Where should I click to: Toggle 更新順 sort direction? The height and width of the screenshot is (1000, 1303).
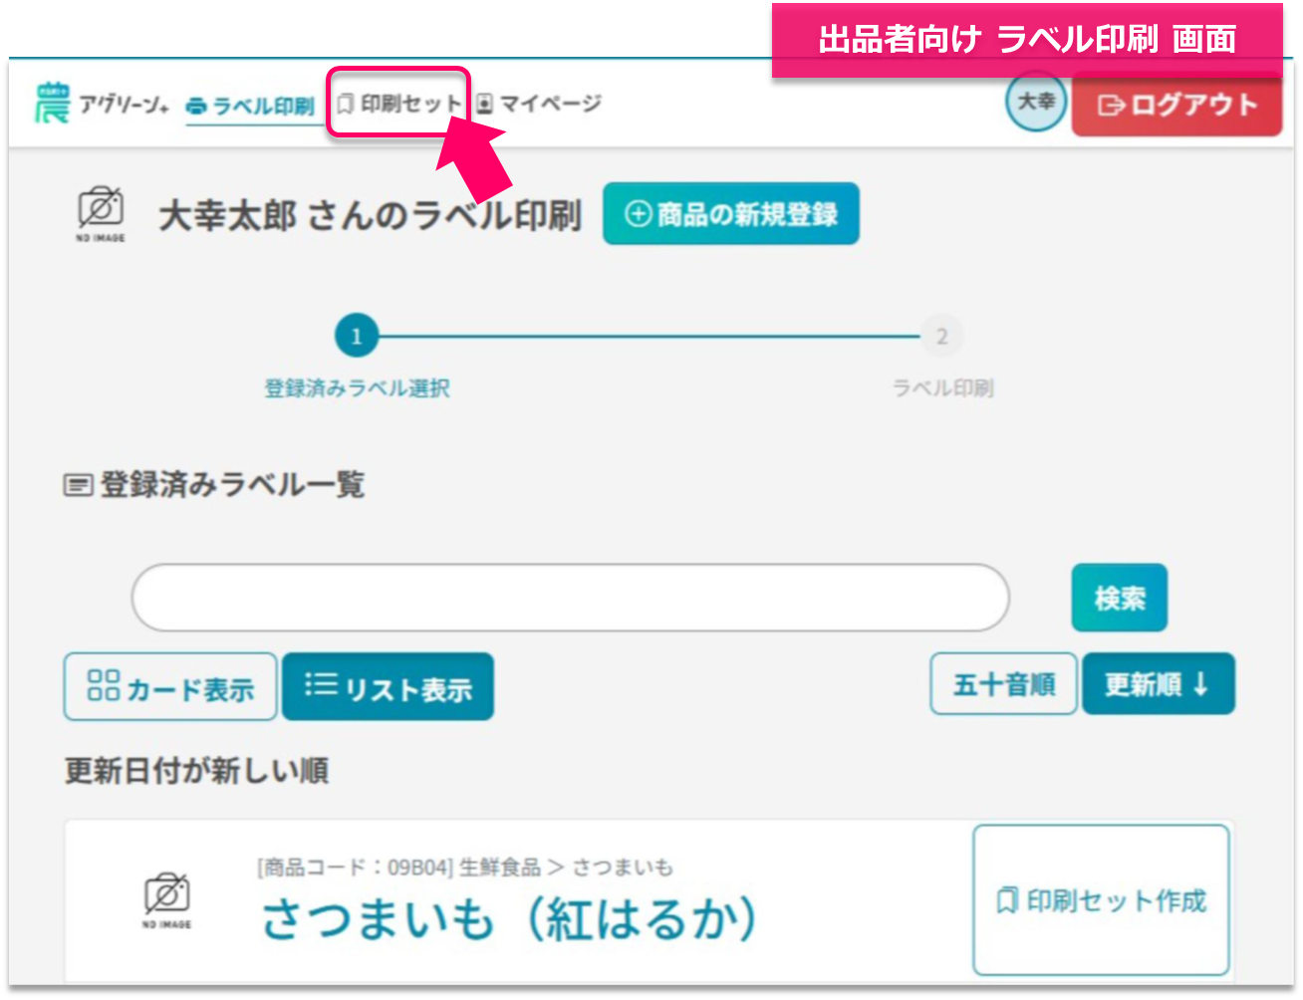point(1158,684)
